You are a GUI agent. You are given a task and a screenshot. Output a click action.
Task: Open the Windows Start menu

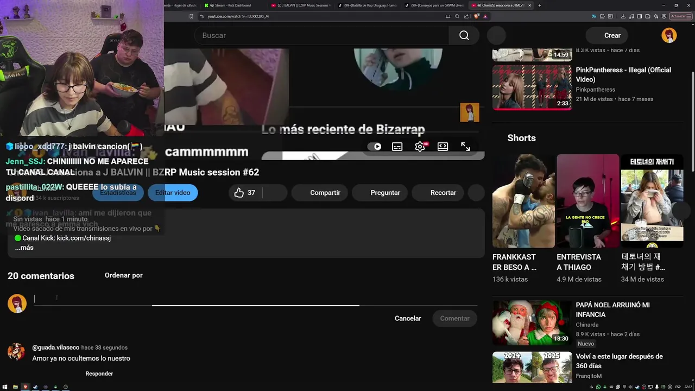[x=5, y=387]
